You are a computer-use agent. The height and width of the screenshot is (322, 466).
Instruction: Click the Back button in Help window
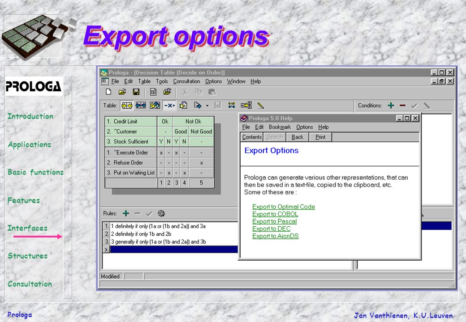(x=298, y=137)
